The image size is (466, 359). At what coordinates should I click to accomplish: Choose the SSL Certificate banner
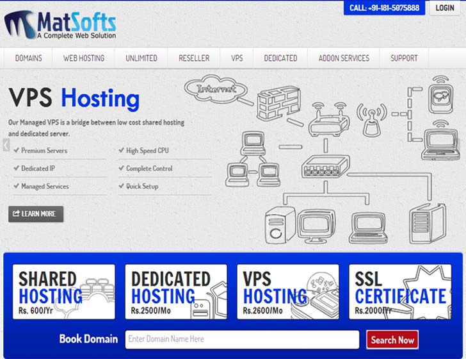[x=400, y=292]
